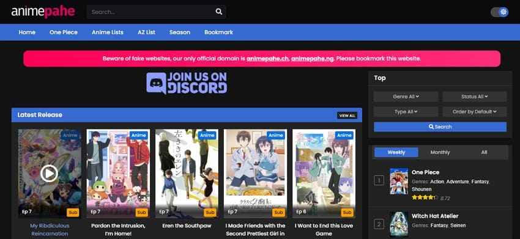
Task: Click the Ep 7 label on Eren the Southpaw
Action: 164,212
